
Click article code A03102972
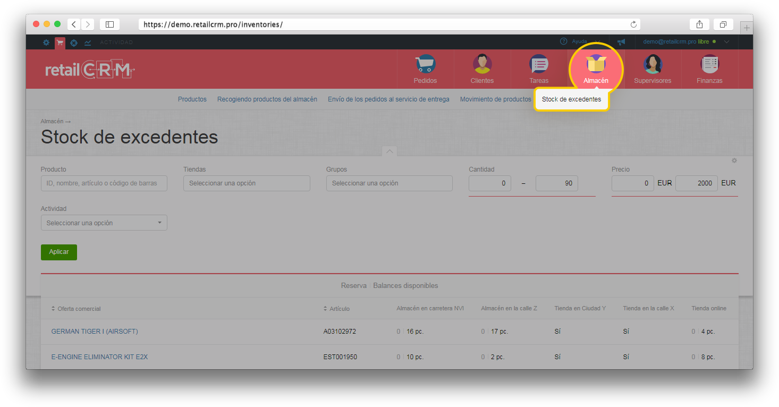[340, 332]
